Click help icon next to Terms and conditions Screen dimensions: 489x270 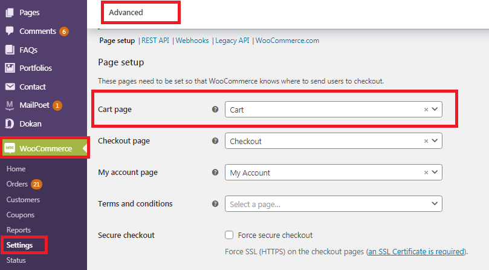[215, 204]
